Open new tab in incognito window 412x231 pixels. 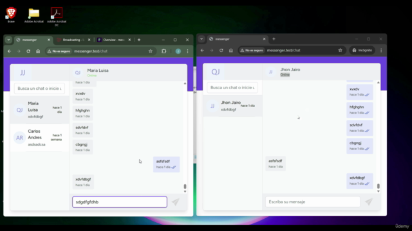point(274,39)
